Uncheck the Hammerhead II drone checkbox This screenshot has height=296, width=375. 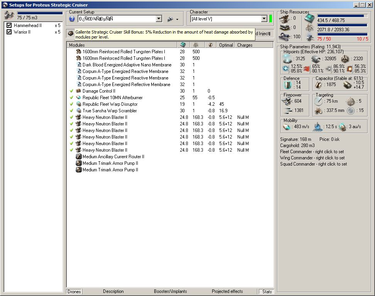tap(9, 25)
